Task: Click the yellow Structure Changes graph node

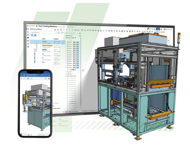Action: point(36,45)
